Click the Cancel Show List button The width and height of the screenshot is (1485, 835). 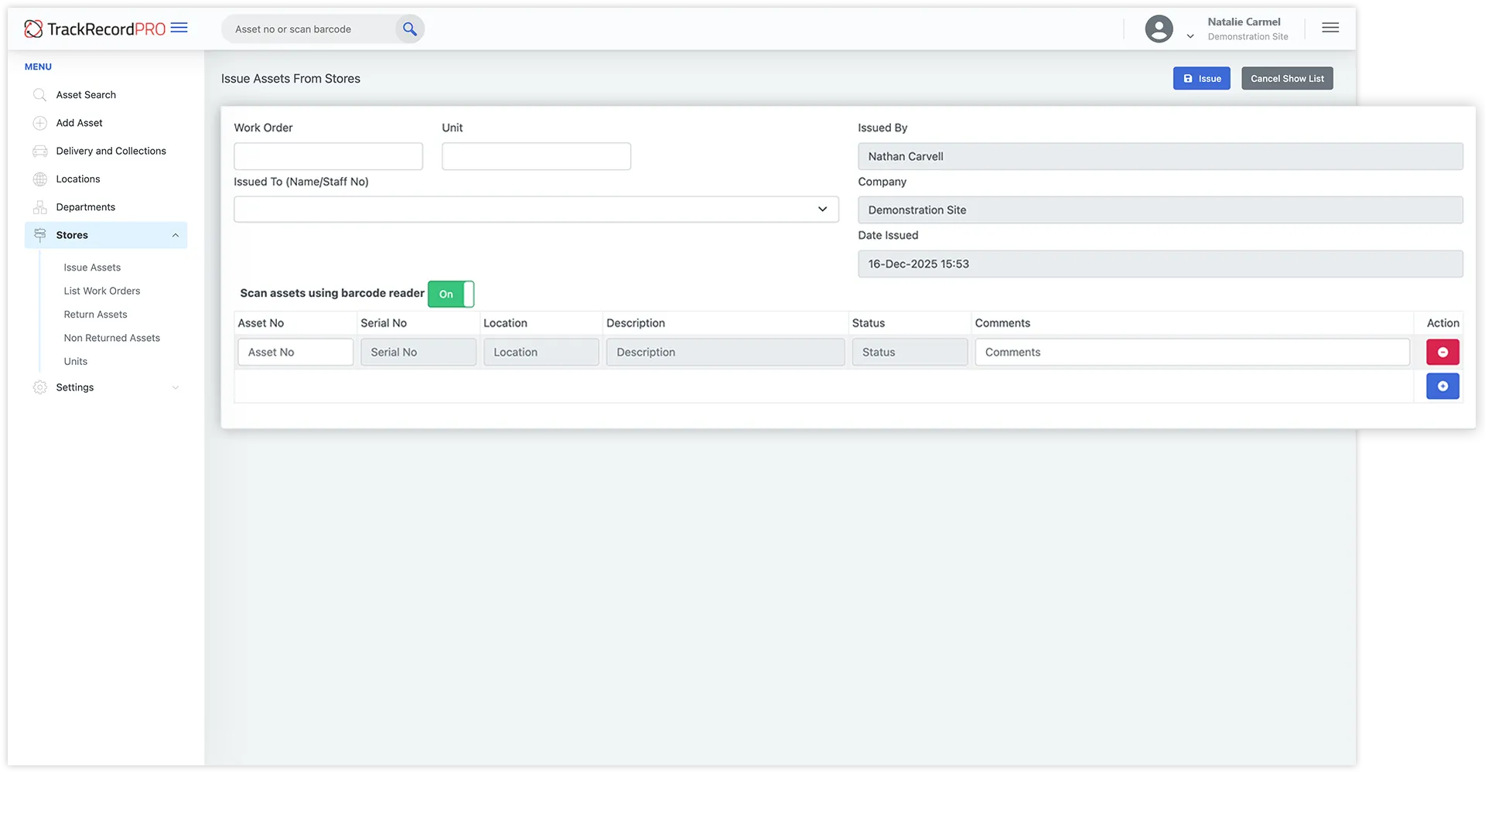point(1286,78)
